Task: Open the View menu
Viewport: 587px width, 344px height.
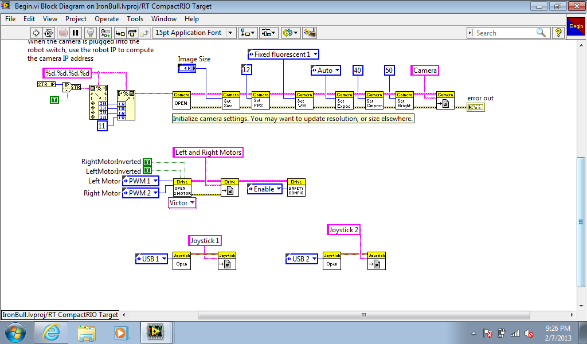Action: pyautogui.click(x=50, y=19)
